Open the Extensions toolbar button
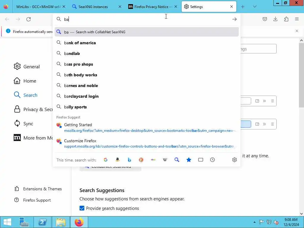 286,19
